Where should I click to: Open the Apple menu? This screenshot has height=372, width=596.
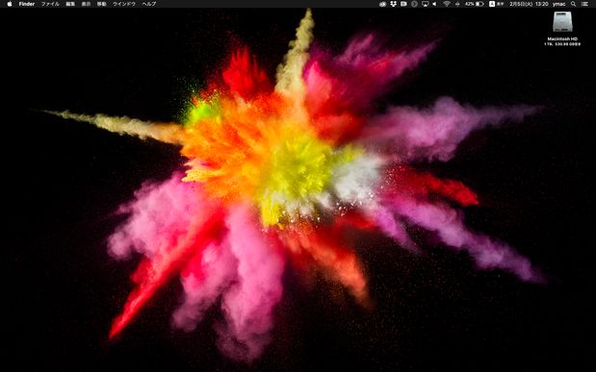pos(10,4)
